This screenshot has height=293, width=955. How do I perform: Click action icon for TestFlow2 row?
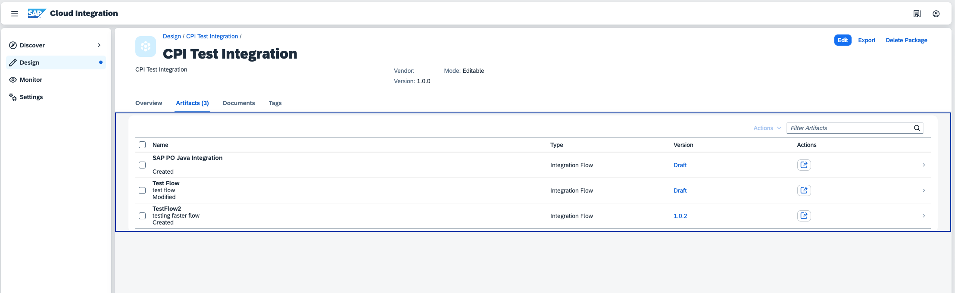click(804, 216)
